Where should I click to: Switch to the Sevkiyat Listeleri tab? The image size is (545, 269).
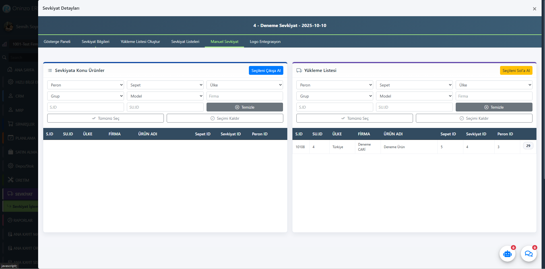[185, 42]
